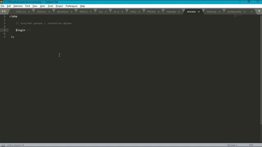
Task: Close the SASS.scss tab
Action: pyautogui.click(x=49, y=12)
